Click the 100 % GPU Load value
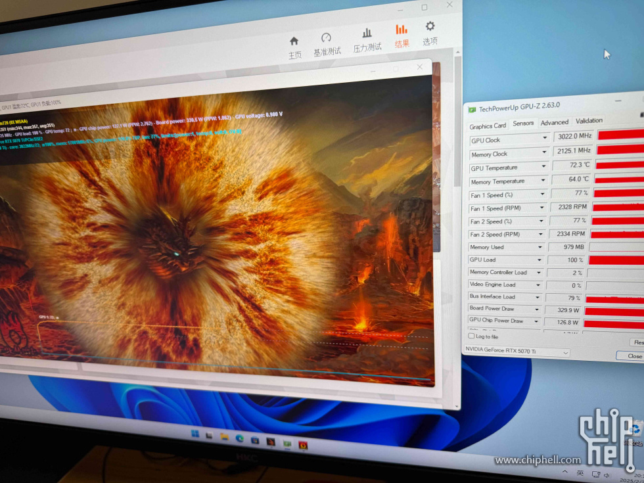The height and width of the screenshot is (483, 644). pyautogui.click(x=566, y=260)
